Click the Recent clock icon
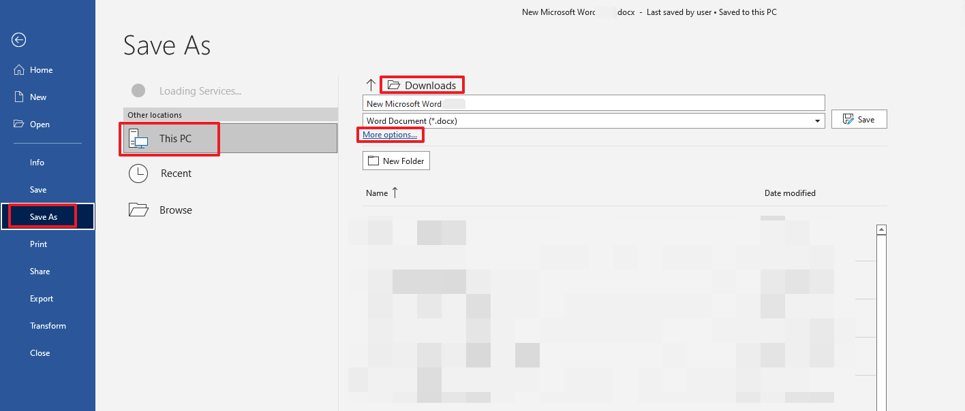Image resolution: width=965 pixels, height=411 pixels. pyautogui.click(x=138, y=174)
